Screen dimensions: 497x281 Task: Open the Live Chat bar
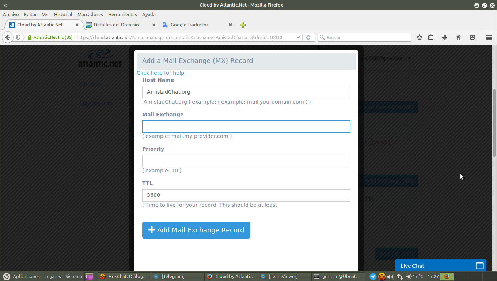[x=441, y=266]
